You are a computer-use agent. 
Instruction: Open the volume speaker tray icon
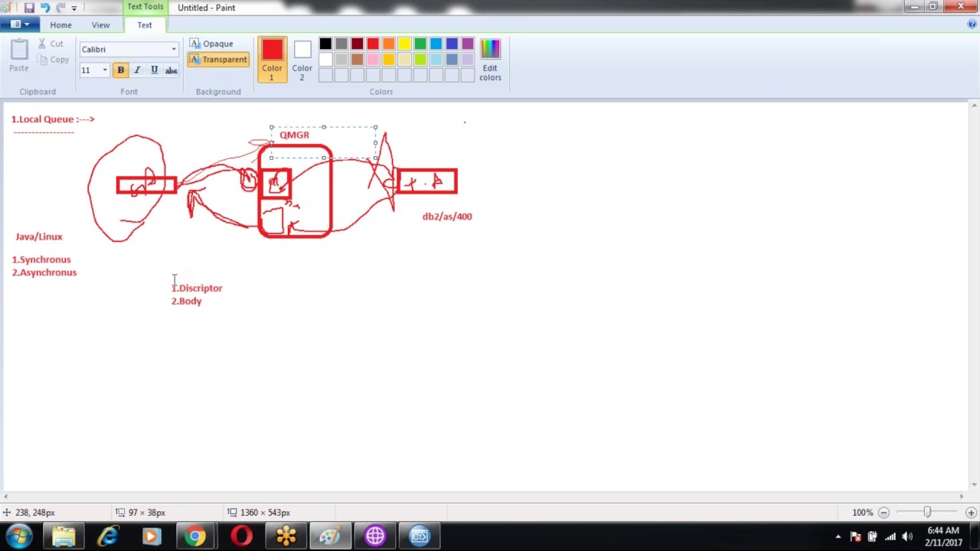(x=908, y=536)
